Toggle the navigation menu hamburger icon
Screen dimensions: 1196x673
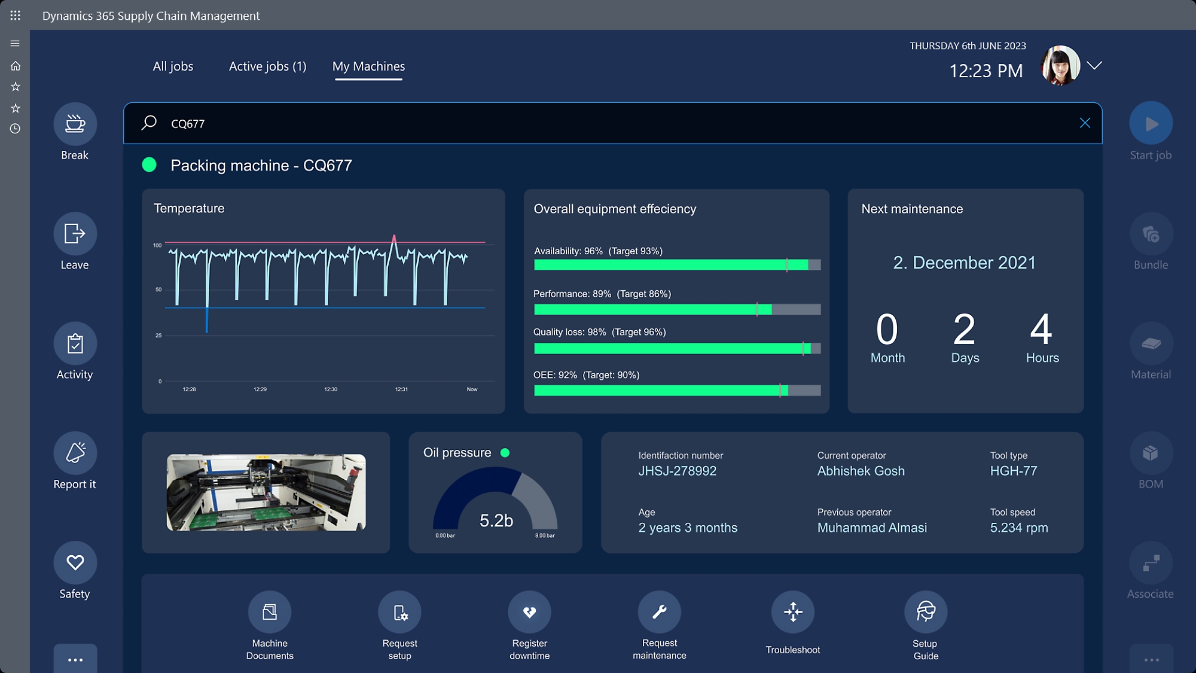(15, 42)
